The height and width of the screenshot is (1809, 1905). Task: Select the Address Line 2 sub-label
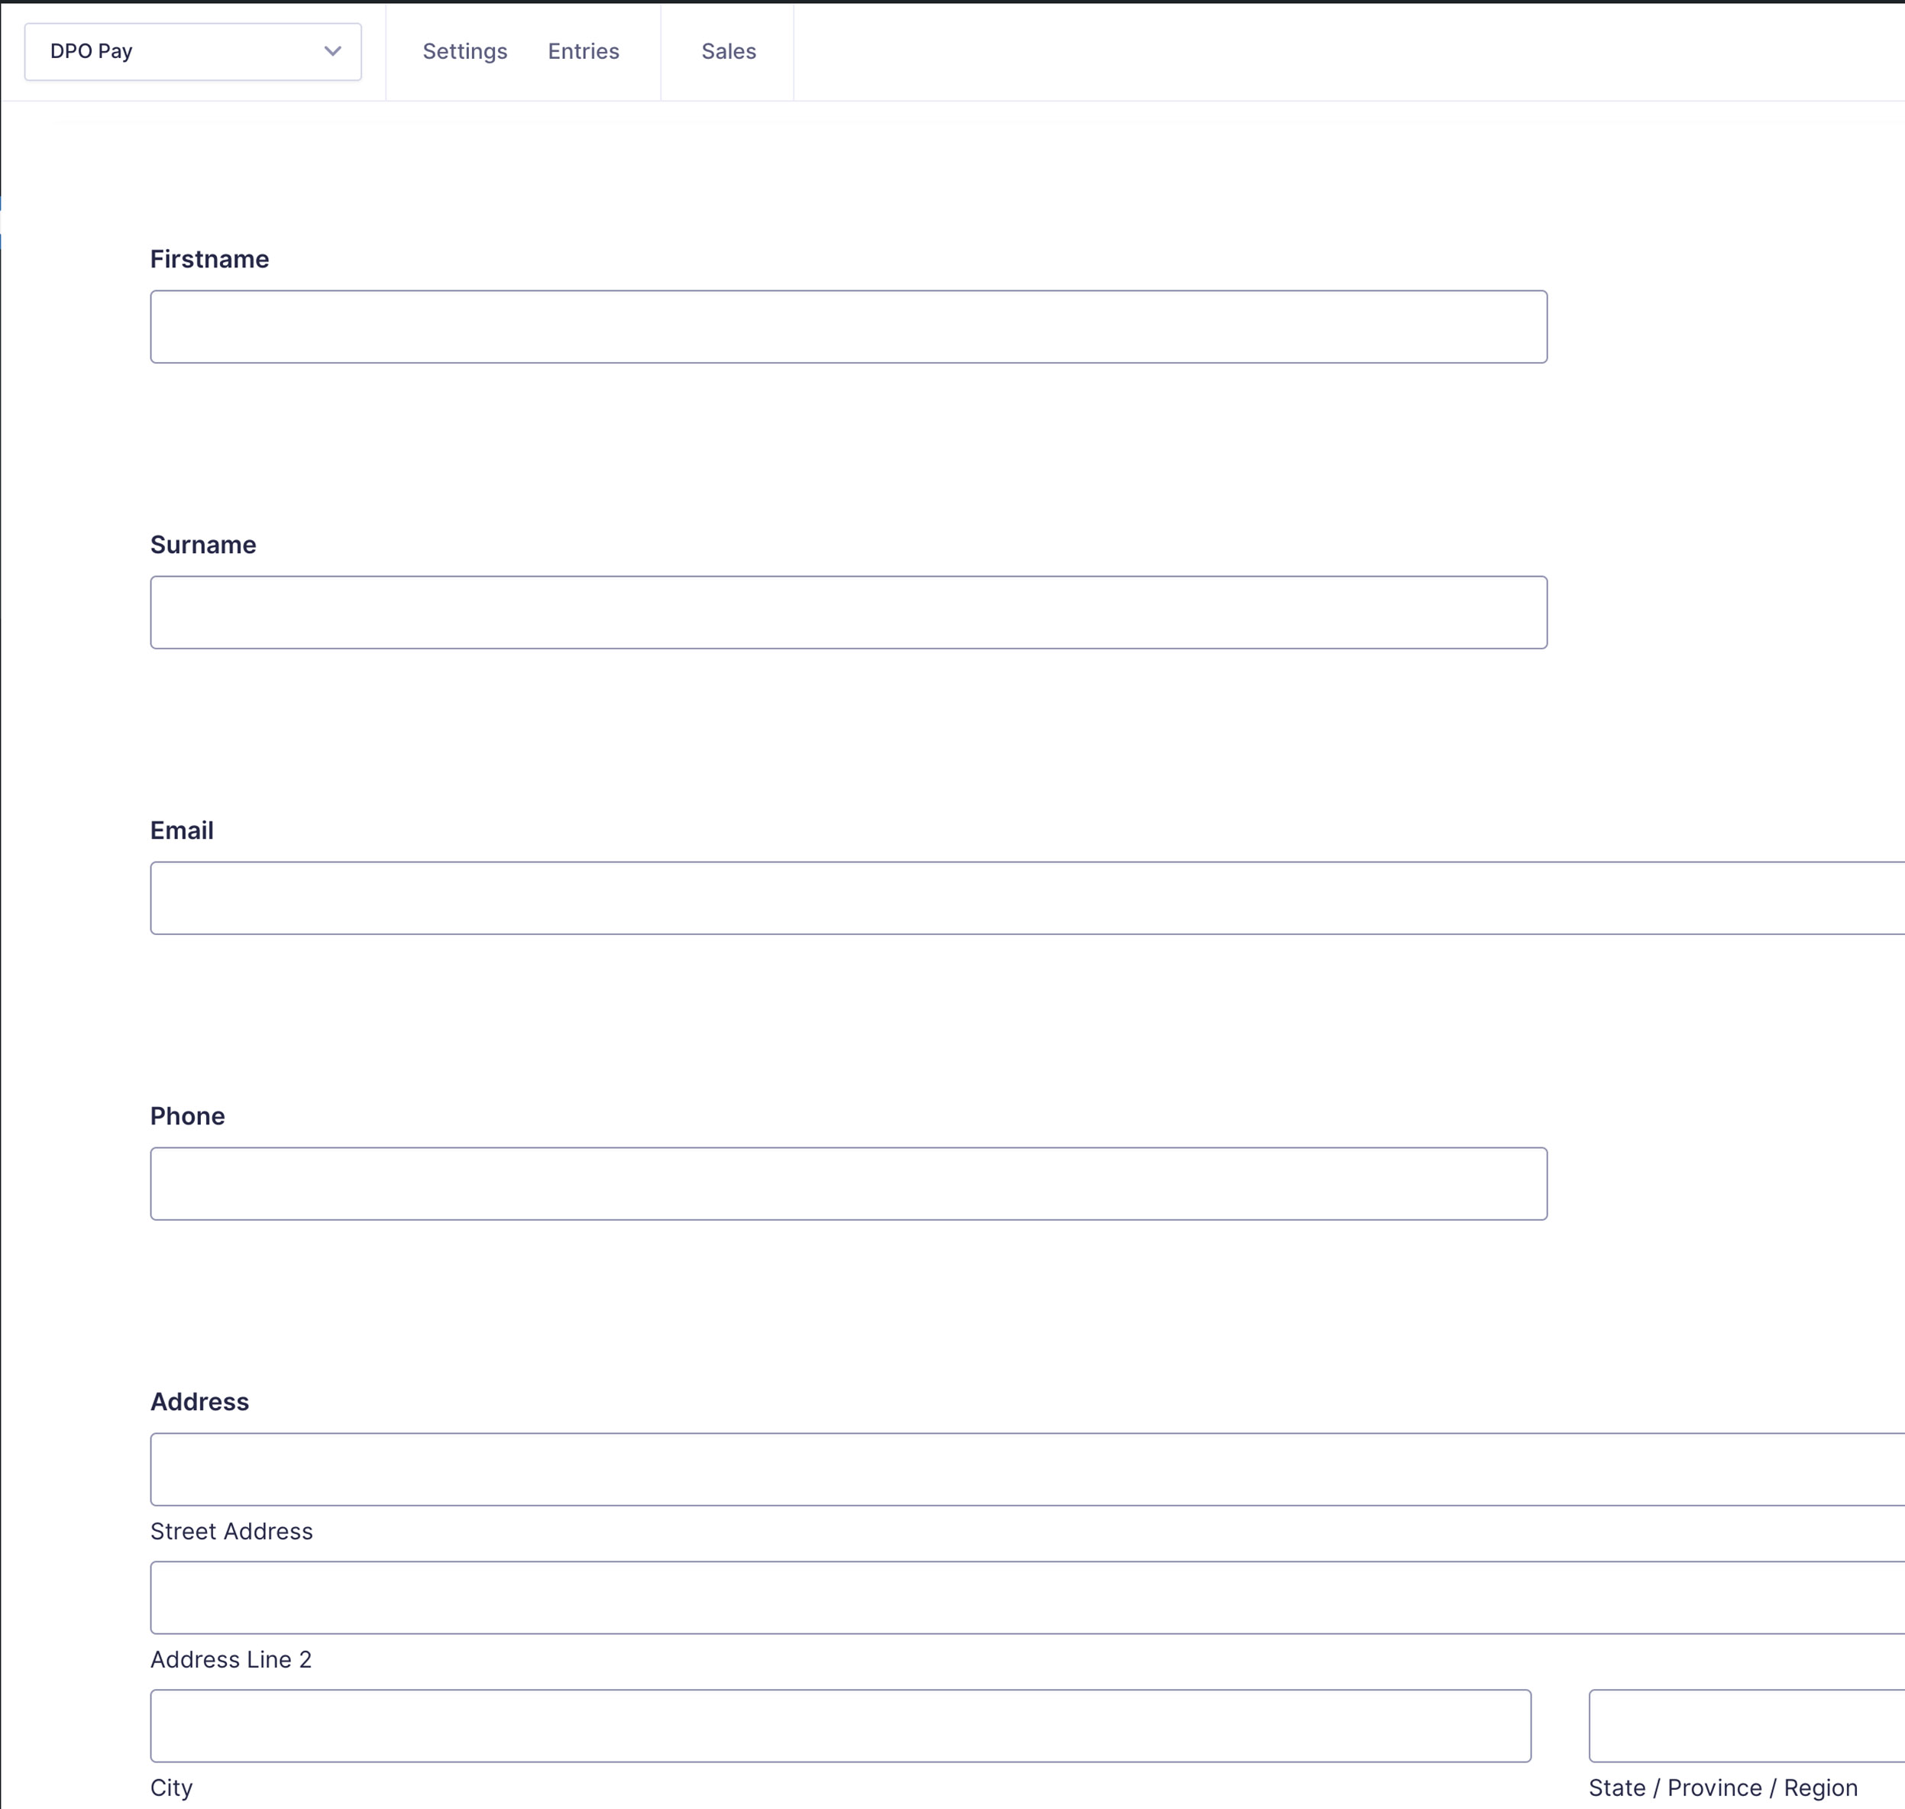click(x=231, y=1659)
